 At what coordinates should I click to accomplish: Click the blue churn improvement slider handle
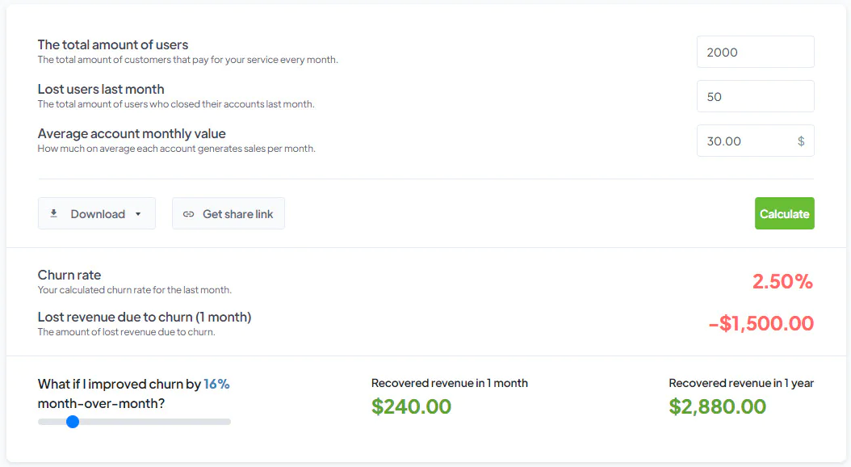coord(73,422)
